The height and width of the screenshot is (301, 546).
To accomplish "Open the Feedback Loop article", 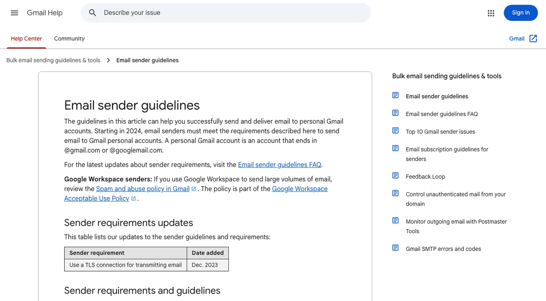I will [x=425, y=177].
